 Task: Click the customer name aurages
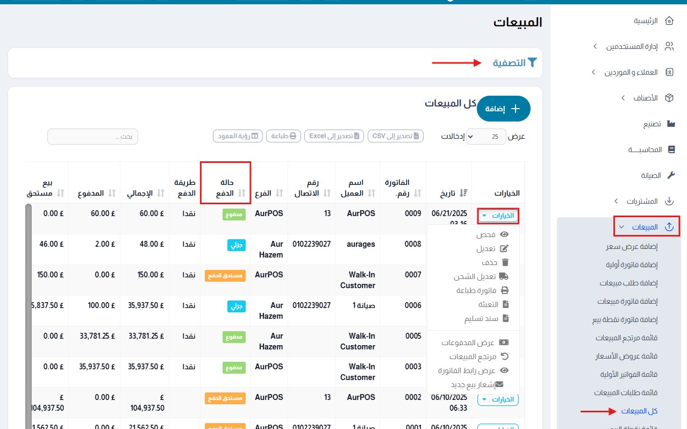(360, 244)
